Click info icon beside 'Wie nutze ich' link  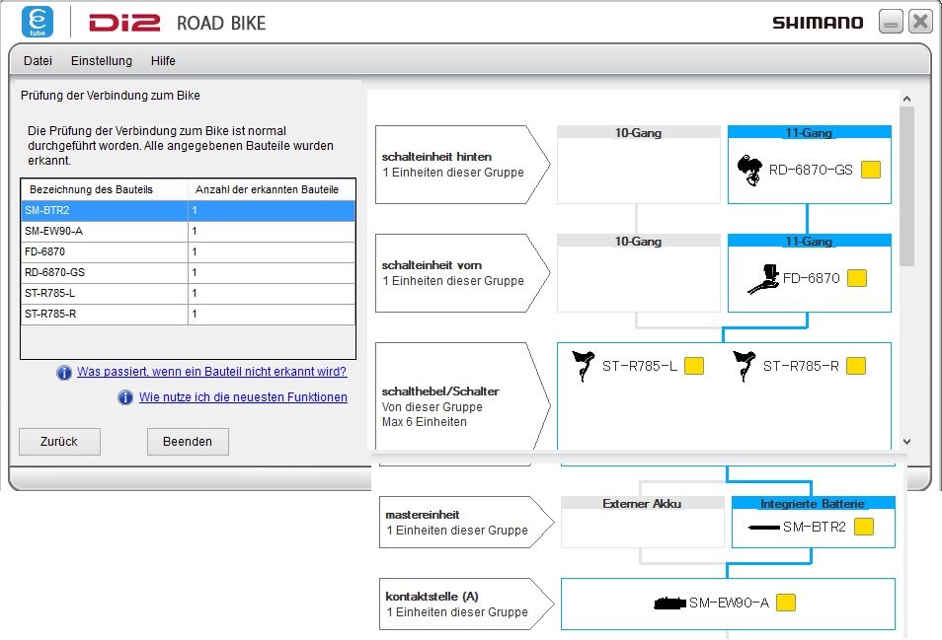click(125, 397)
